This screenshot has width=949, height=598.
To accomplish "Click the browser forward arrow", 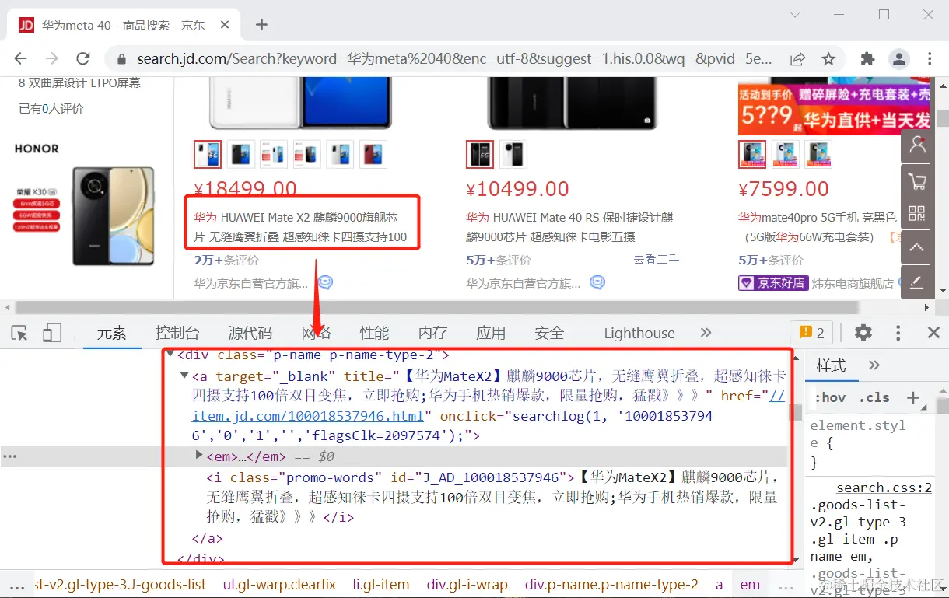I will click(x=51, y=59).
